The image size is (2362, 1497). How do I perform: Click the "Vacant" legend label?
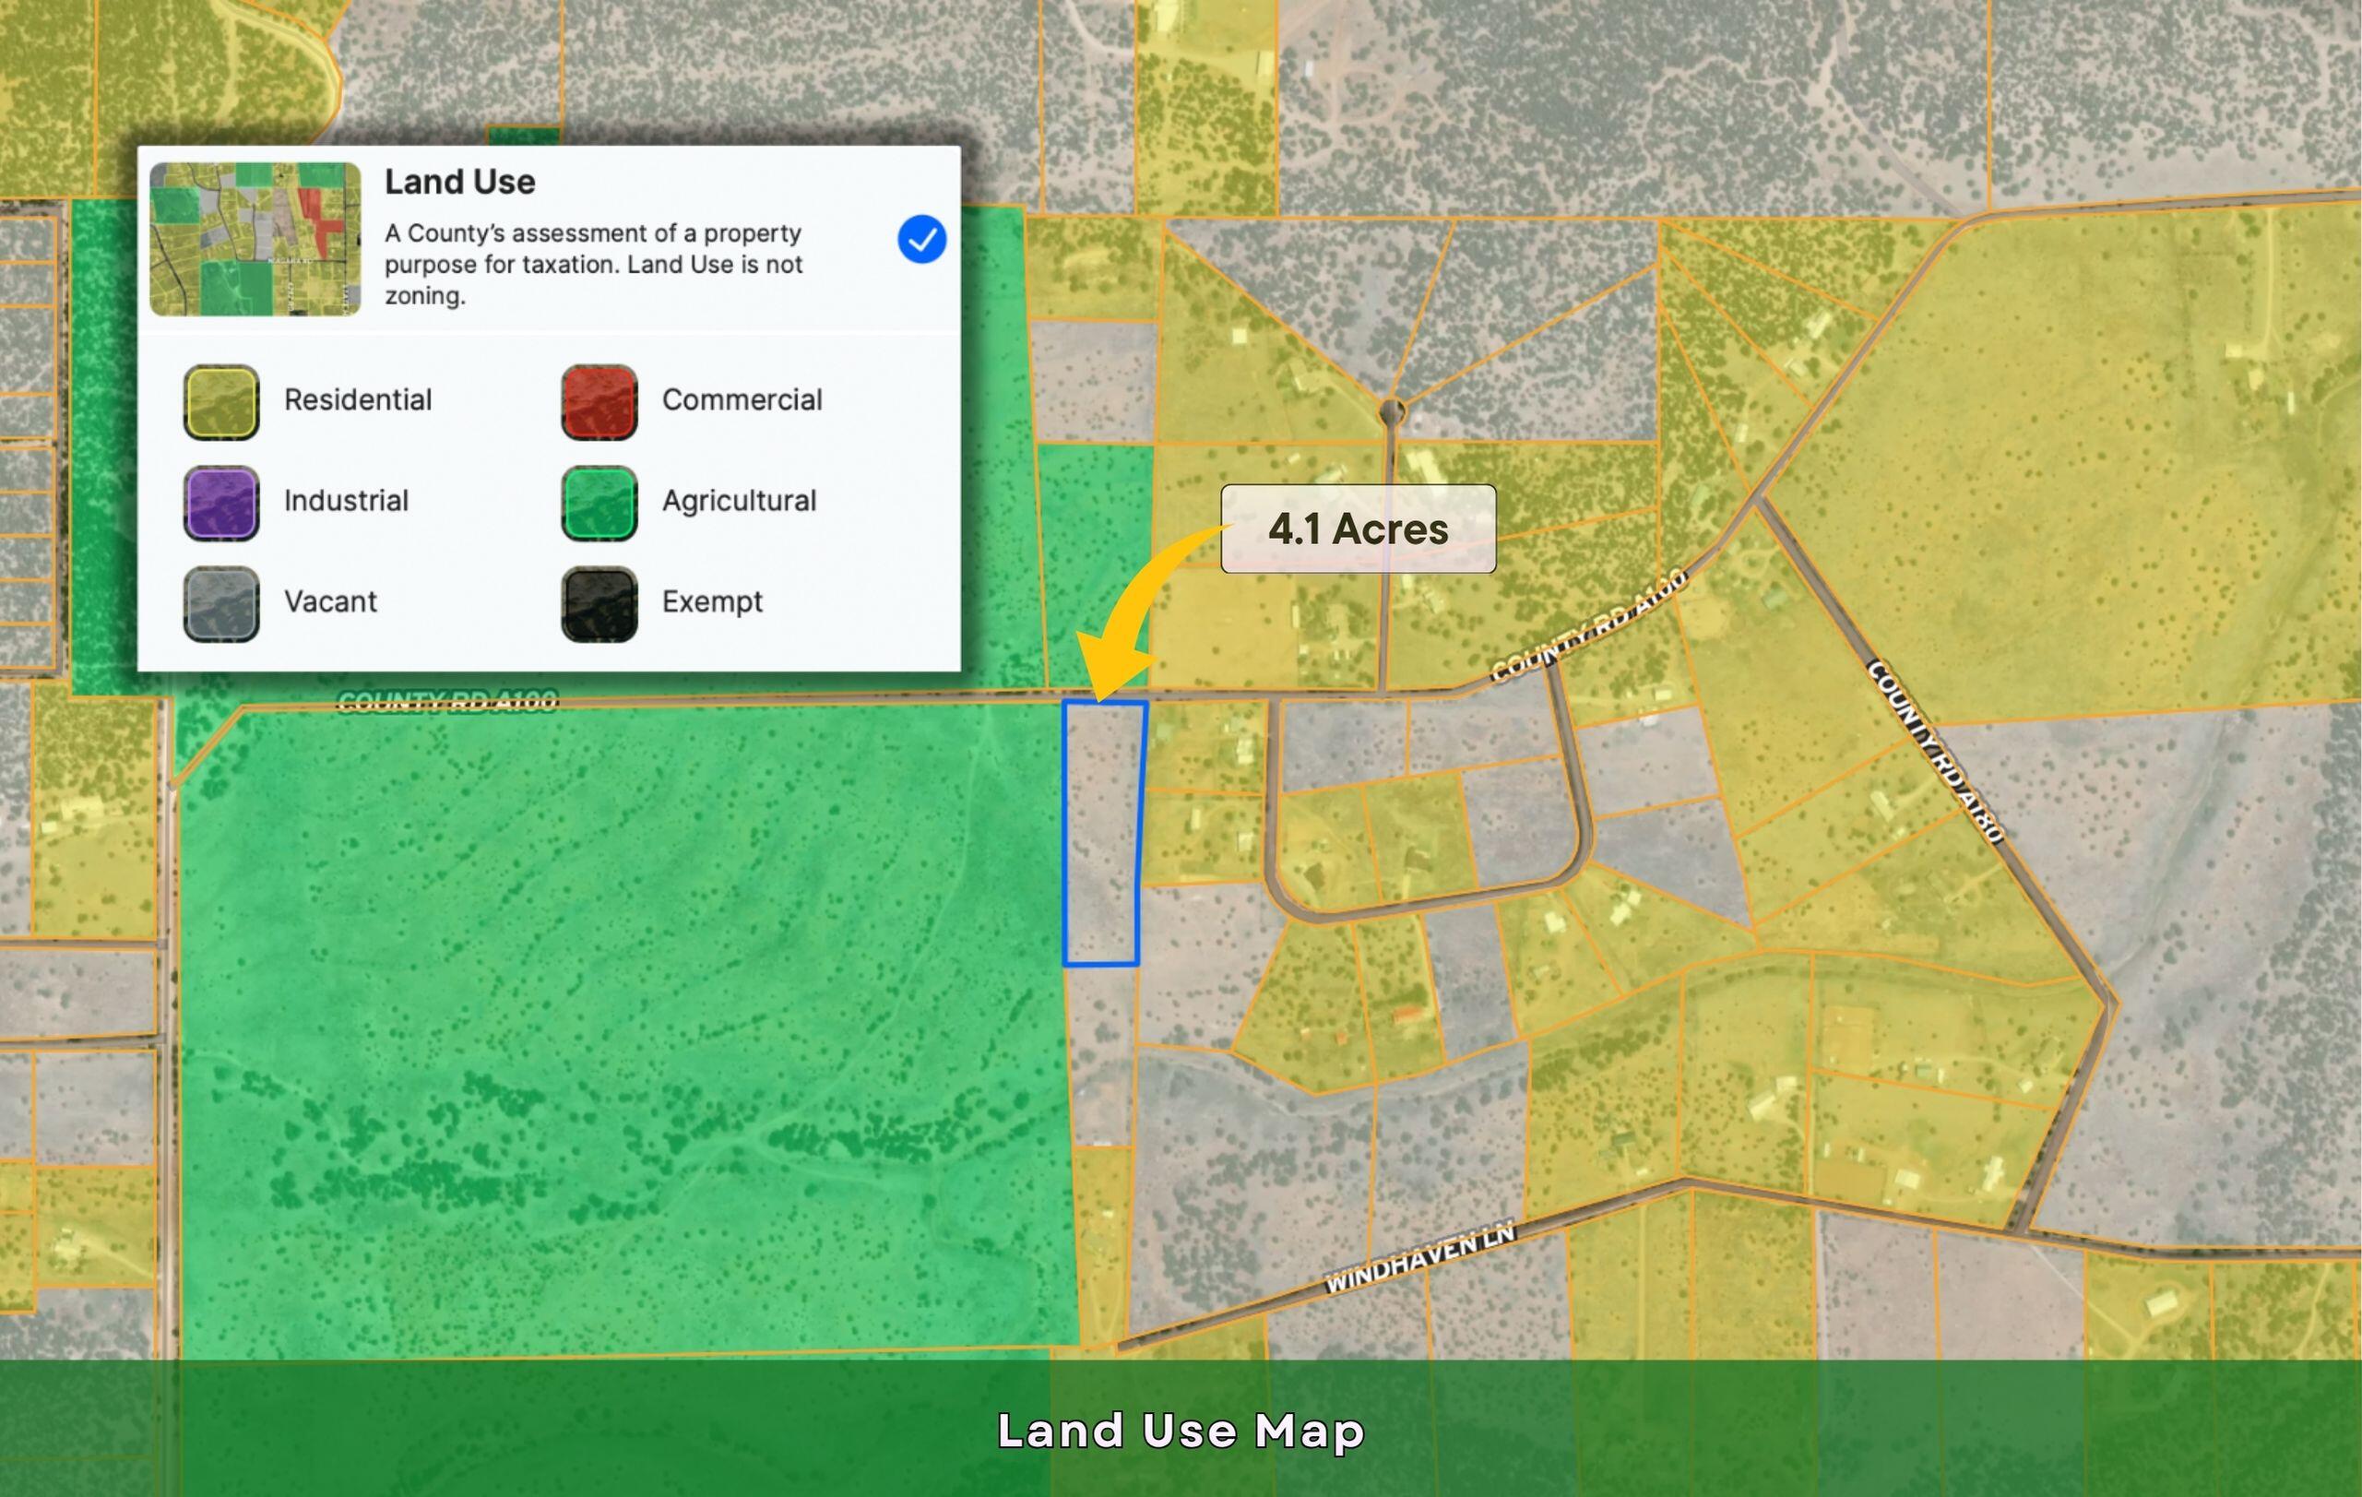click(x=330, y=601)
